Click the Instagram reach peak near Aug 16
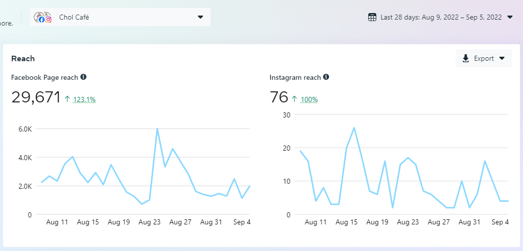The height and width of the screenshot is (251, 523). click(x=354, y=128)
